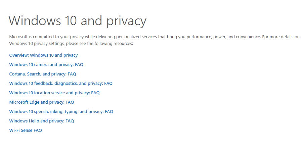Visit Windows 10 location service privacy FAQ
This screenshot has height=158, width=304.
pyautogui.click(x=54, y=93)
